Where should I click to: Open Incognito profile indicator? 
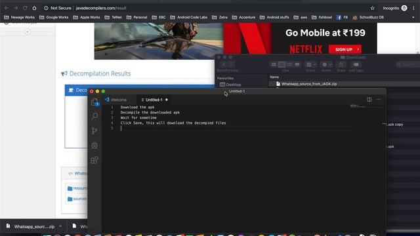(395, 8)
